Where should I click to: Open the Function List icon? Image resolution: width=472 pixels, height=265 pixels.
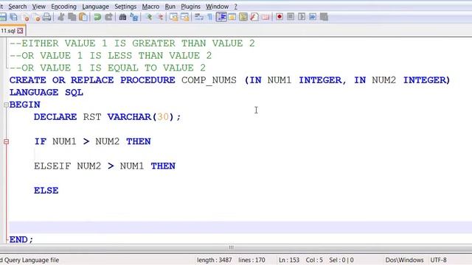pos(254,17)
